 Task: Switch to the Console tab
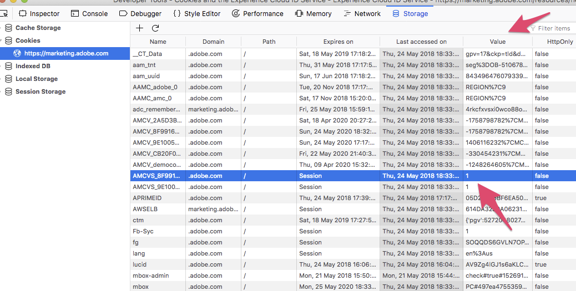click(89, 13)
